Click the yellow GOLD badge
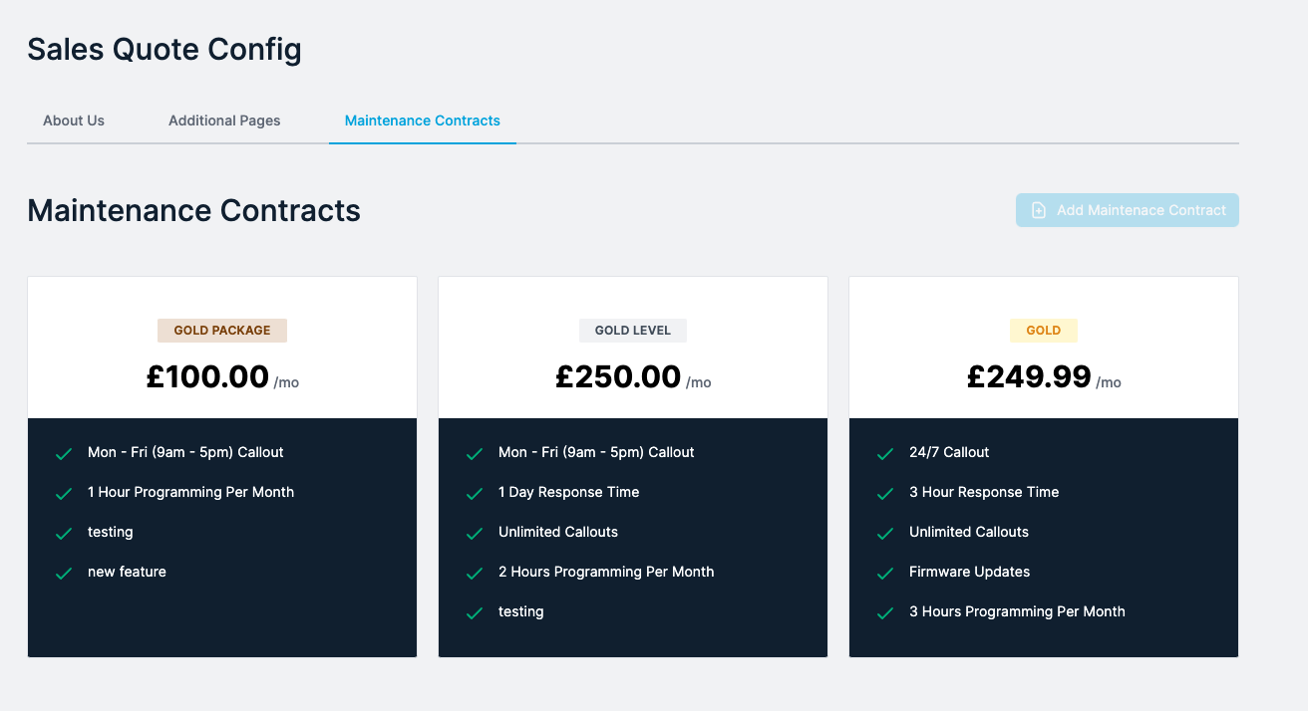1308x711 pixels. (x=1044, y=331)
